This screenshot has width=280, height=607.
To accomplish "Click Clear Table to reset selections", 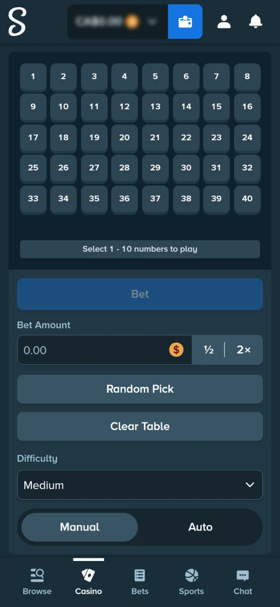I will click(140, 426).
